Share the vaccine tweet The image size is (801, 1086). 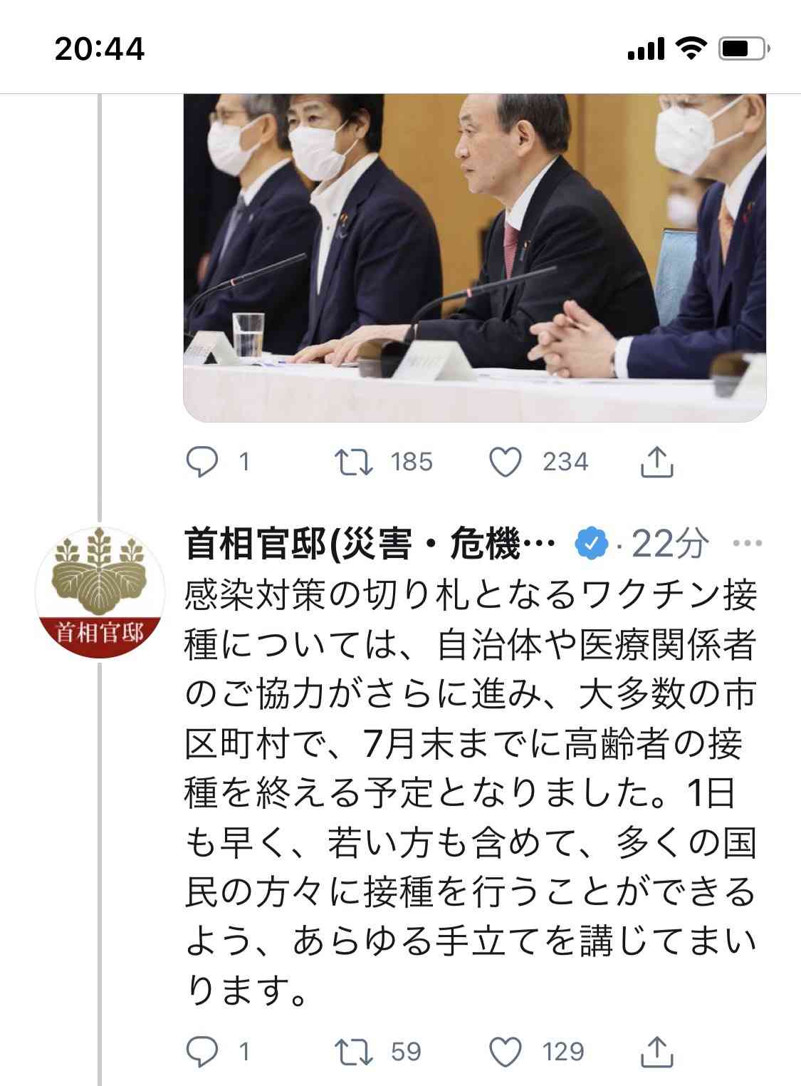pos(656,1051)
